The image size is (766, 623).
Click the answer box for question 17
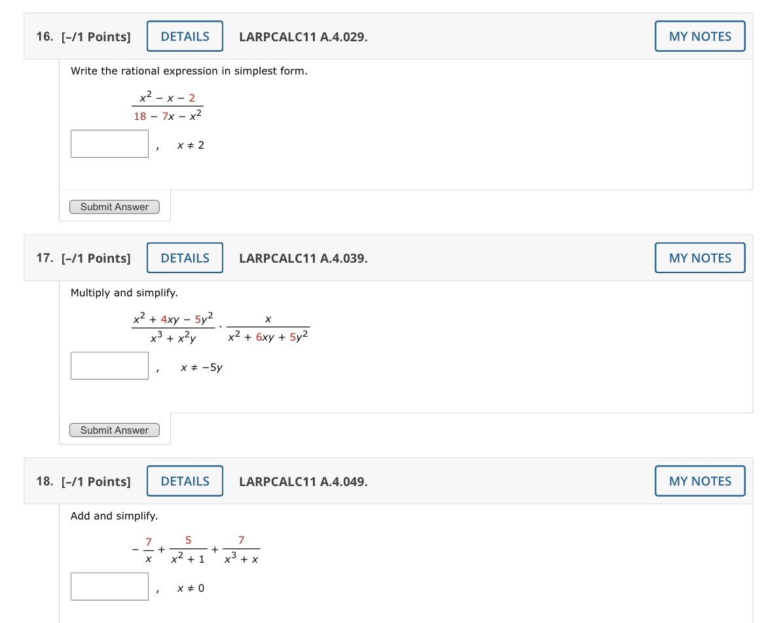click(109, 366)
